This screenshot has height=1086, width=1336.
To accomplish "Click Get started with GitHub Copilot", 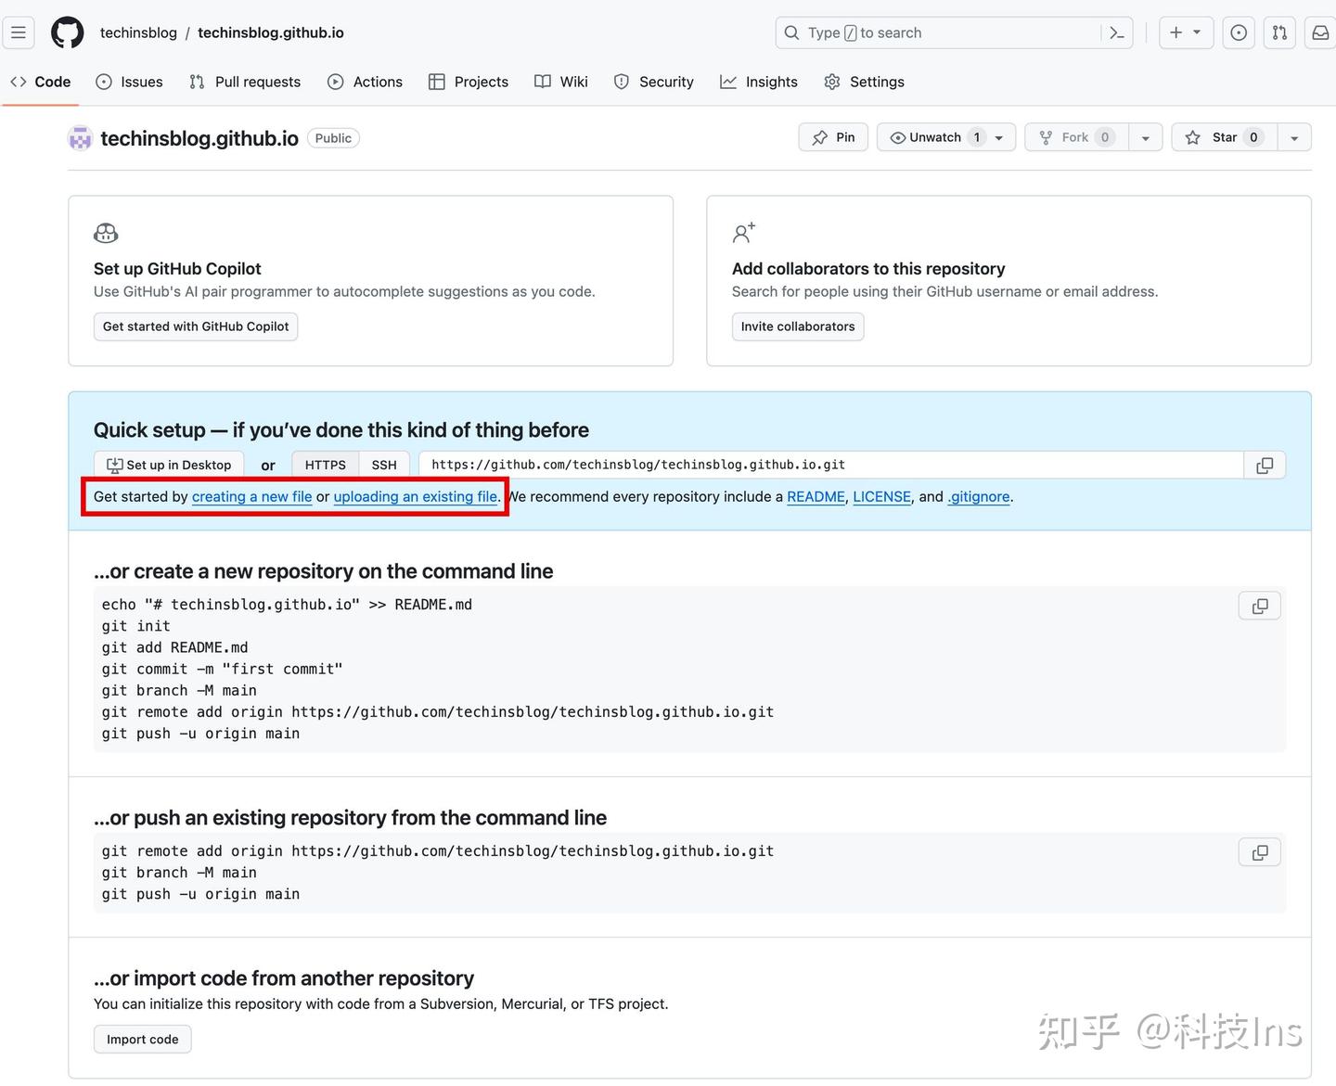I will (x=196, y=326).
